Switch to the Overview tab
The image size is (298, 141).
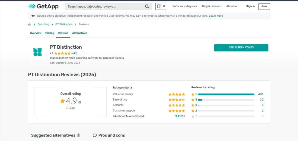pyautogui.click(x=35, y=33)
